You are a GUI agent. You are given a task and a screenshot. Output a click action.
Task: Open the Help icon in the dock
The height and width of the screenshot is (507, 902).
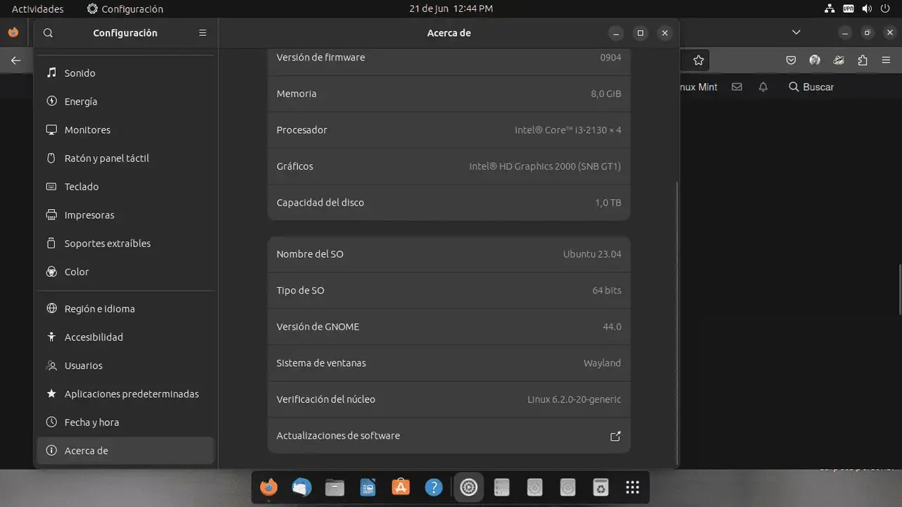[434, 487]
